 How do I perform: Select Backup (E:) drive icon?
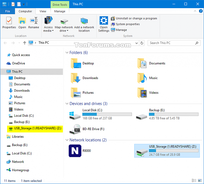141,117
